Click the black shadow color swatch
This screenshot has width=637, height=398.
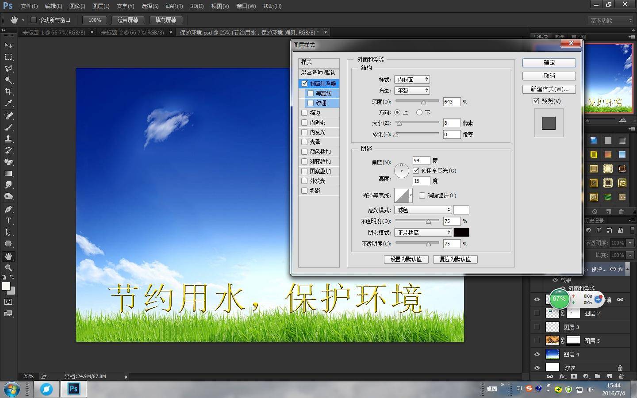tap(461, 232)
